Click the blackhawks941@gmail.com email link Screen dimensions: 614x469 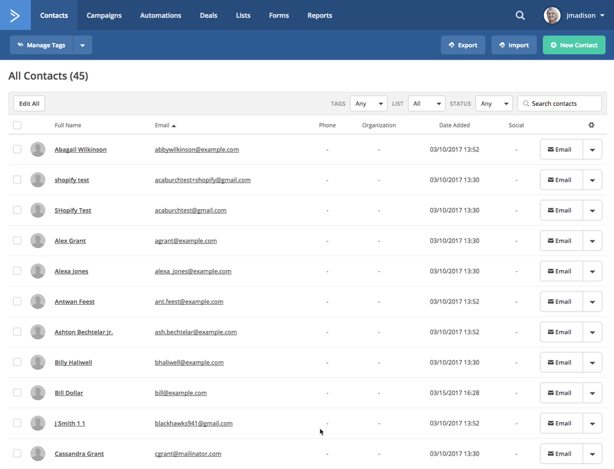pos(194,423)
